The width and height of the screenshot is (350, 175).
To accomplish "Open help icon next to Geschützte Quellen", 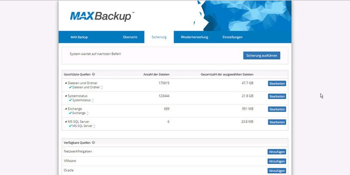I will (93, 74).
